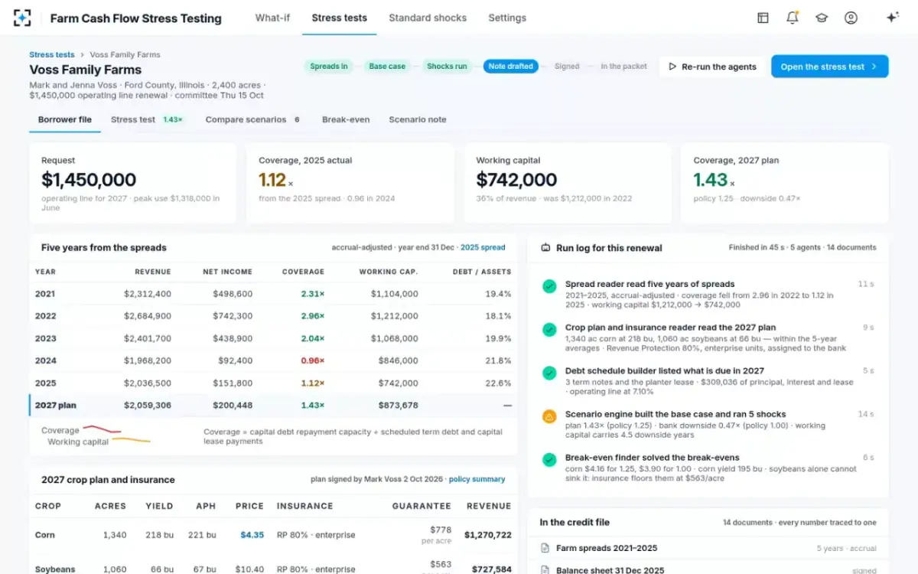Click the Coverage 2027 plan 1.43 card
918x574 pixels.
pyautogui.click(x=785, y=184)
